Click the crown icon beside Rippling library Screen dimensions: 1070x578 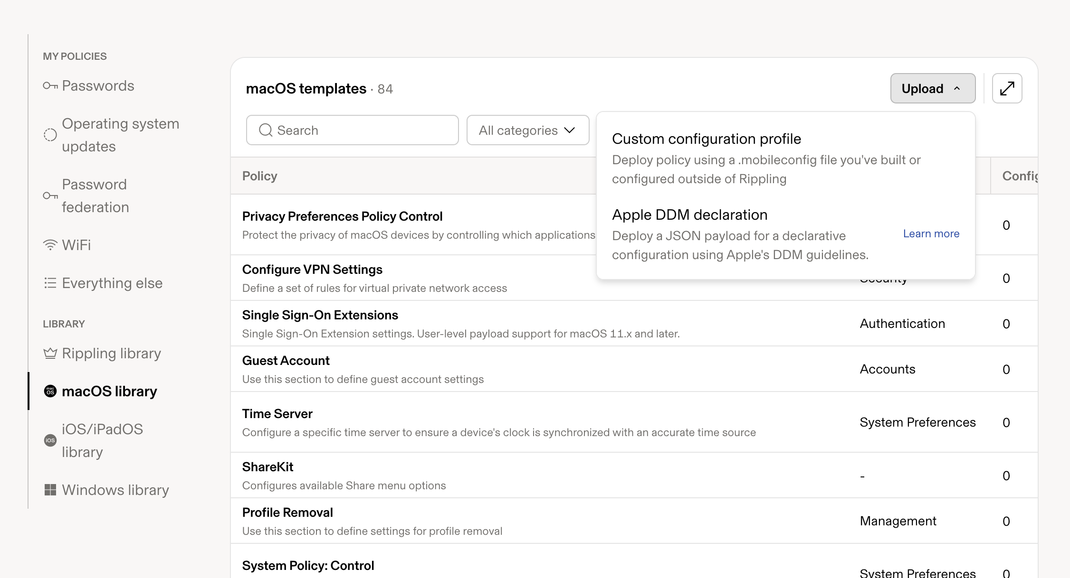point(50,354)
